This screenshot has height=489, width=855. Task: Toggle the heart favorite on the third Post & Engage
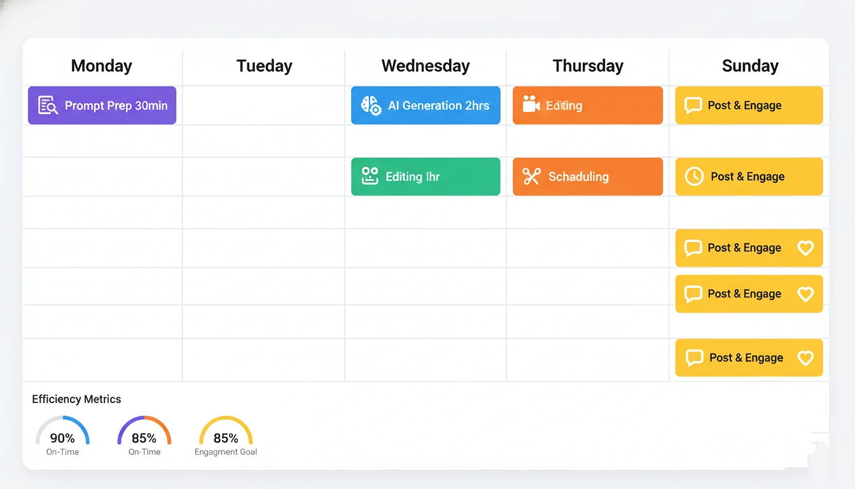tap(806, 248)
